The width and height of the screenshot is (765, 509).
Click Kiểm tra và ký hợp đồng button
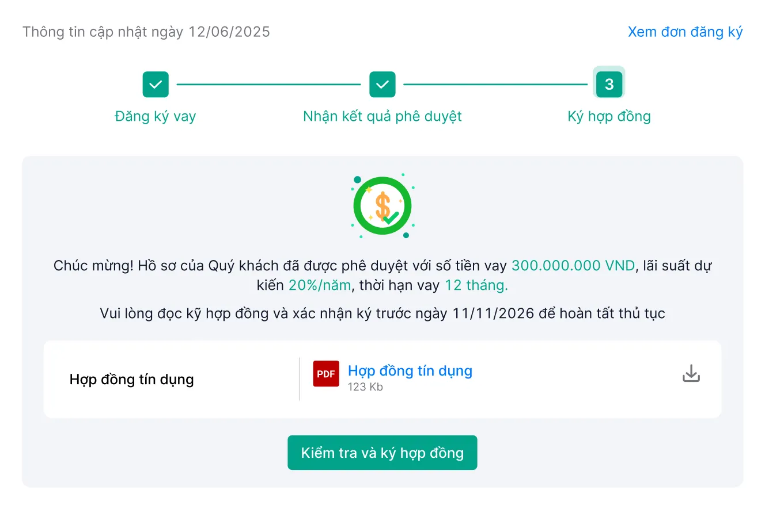point(382,453)
